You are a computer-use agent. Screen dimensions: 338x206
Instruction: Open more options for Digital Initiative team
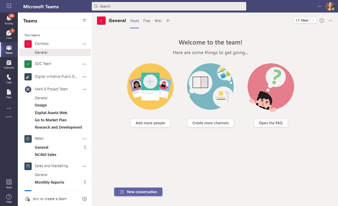(x=84, y=77)
